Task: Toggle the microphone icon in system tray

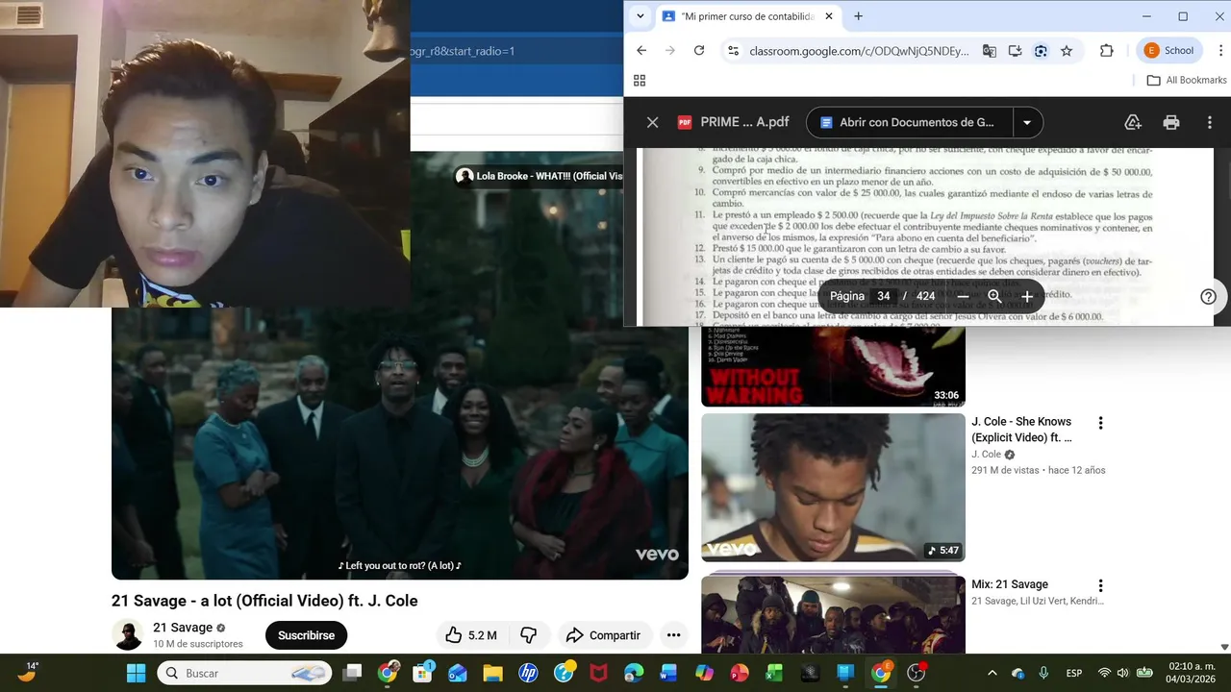Action: pyautogui.click(x=1043, y=673)
